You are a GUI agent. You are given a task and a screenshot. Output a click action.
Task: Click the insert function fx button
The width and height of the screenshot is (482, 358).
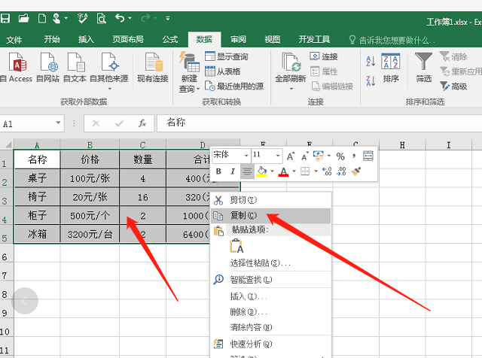pyautogui.click(x=142, y=123)
